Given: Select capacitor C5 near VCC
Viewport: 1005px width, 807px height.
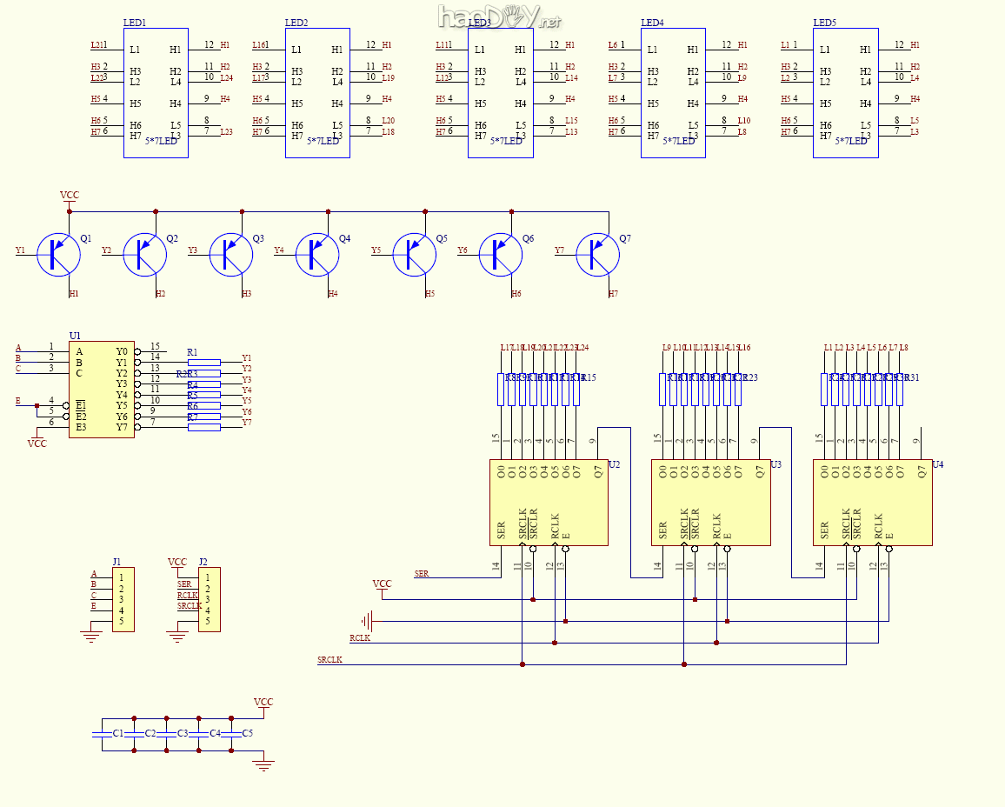Looking at the screenshot, I should [231, 734].
